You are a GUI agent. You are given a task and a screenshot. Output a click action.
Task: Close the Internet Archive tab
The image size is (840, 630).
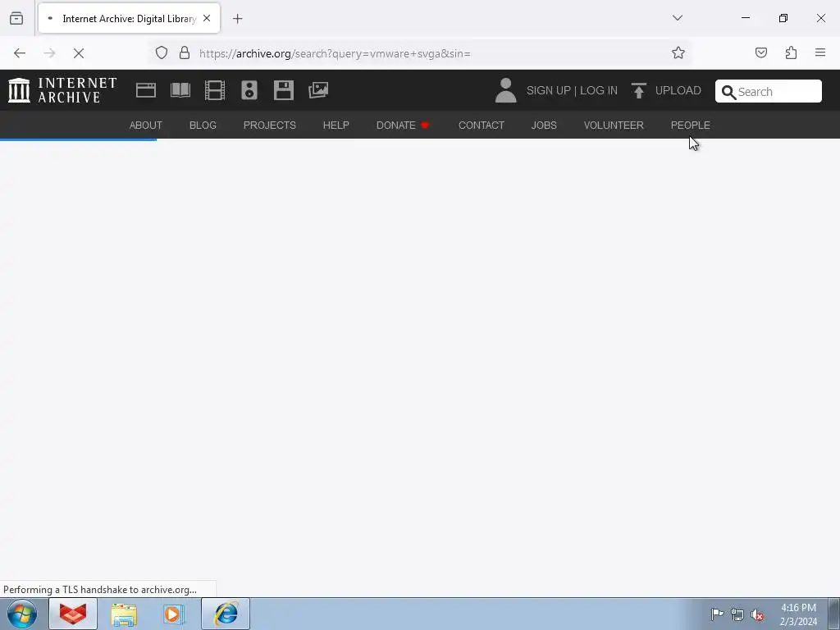(x=207, y=18)
